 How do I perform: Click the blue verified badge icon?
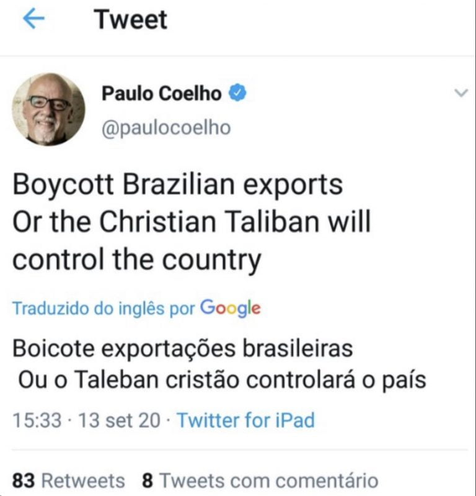[x=237, y=92]
